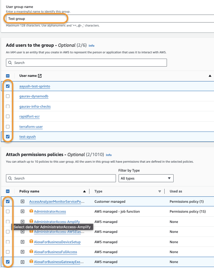Open the gaurav-infra-checks user link
The height and width of the screenshot is (268, 214).
[35, 106]
